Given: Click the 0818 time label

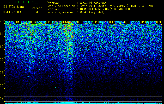Looking at the screenshot, I should click(127, 22).
